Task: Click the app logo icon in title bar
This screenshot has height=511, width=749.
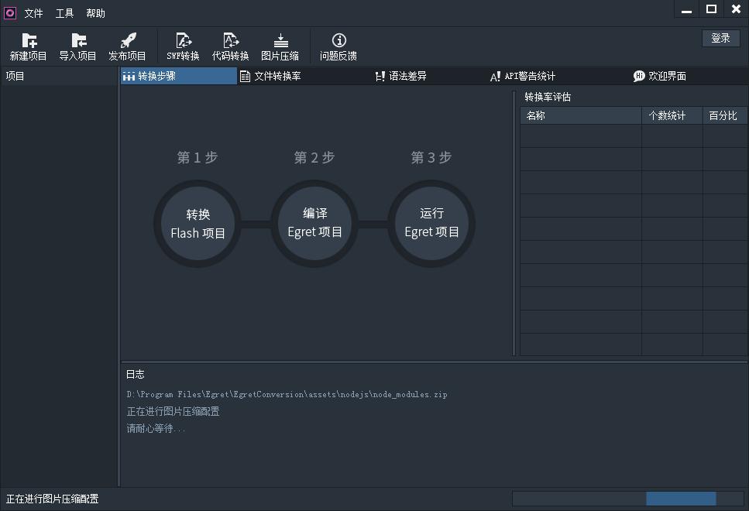Action: coord(10,13)
